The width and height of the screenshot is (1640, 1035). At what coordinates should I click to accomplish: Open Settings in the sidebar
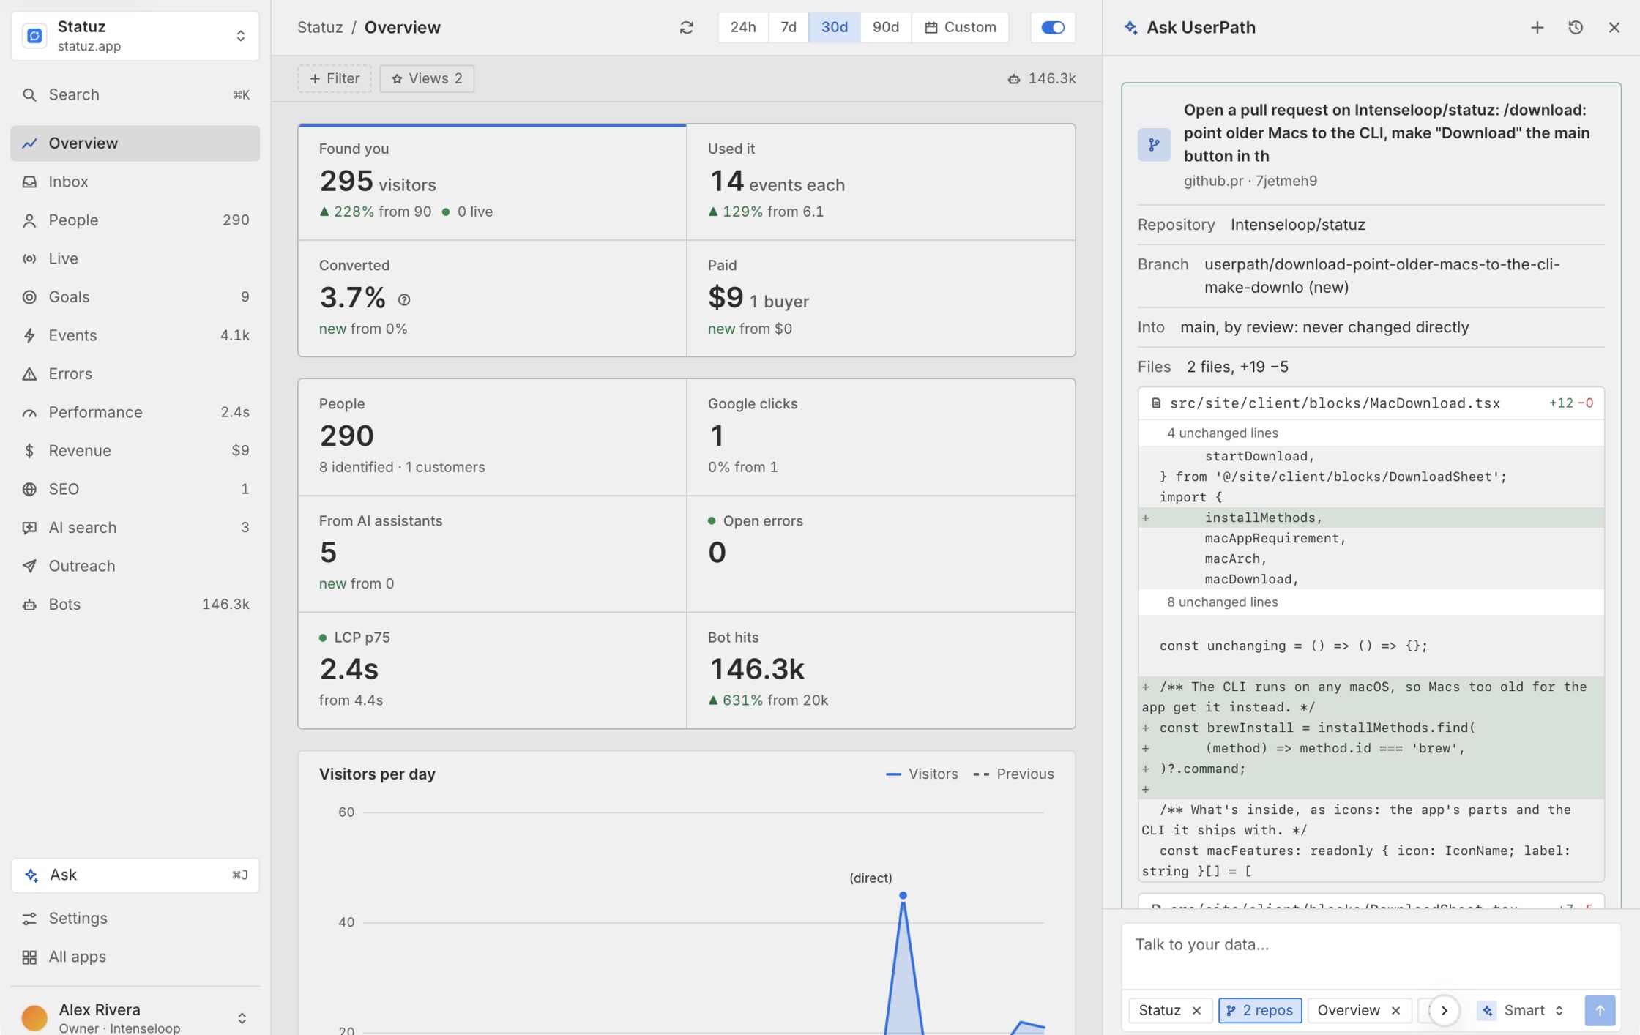coord(135,918)
